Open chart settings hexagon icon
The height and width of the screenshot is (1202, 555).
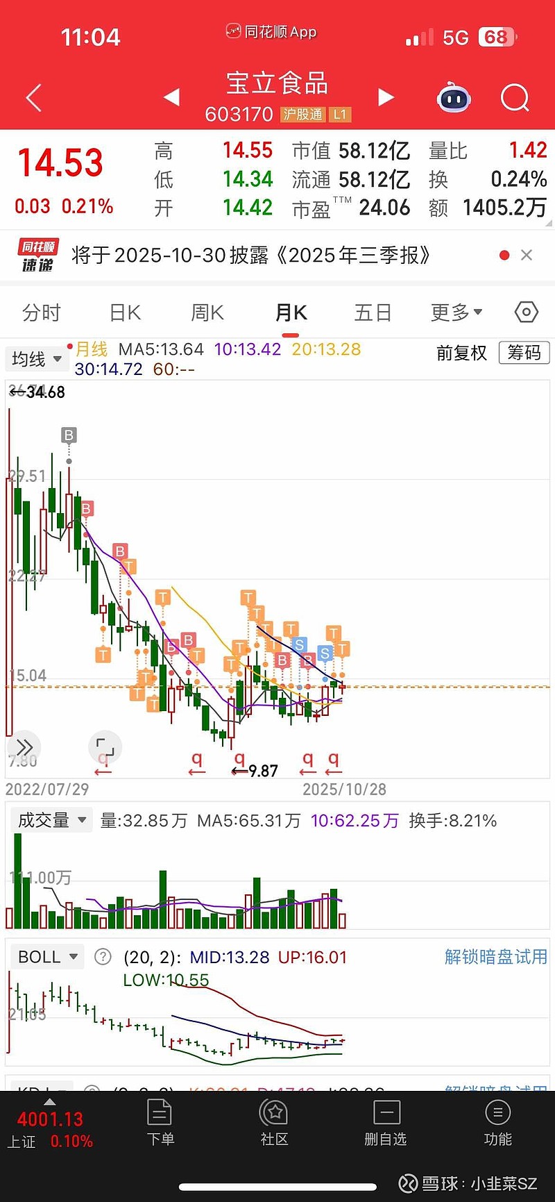527,312
